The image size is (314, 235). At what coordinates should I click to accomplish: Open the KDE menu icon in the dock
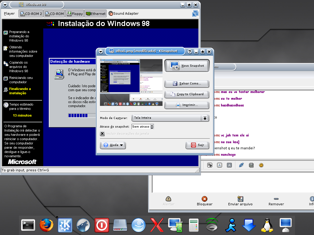(65, 225)
